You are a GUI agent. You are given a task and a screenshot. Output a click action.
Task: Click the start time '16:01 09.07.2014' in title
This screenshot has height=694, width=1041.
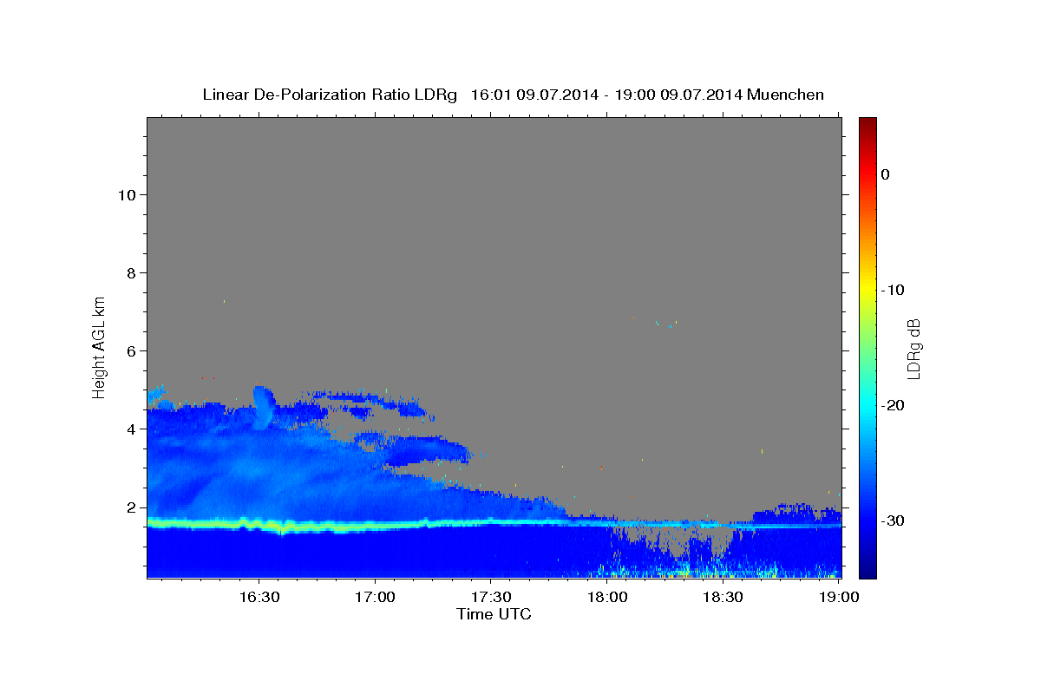pyautogui.click(x=534, y=95)
